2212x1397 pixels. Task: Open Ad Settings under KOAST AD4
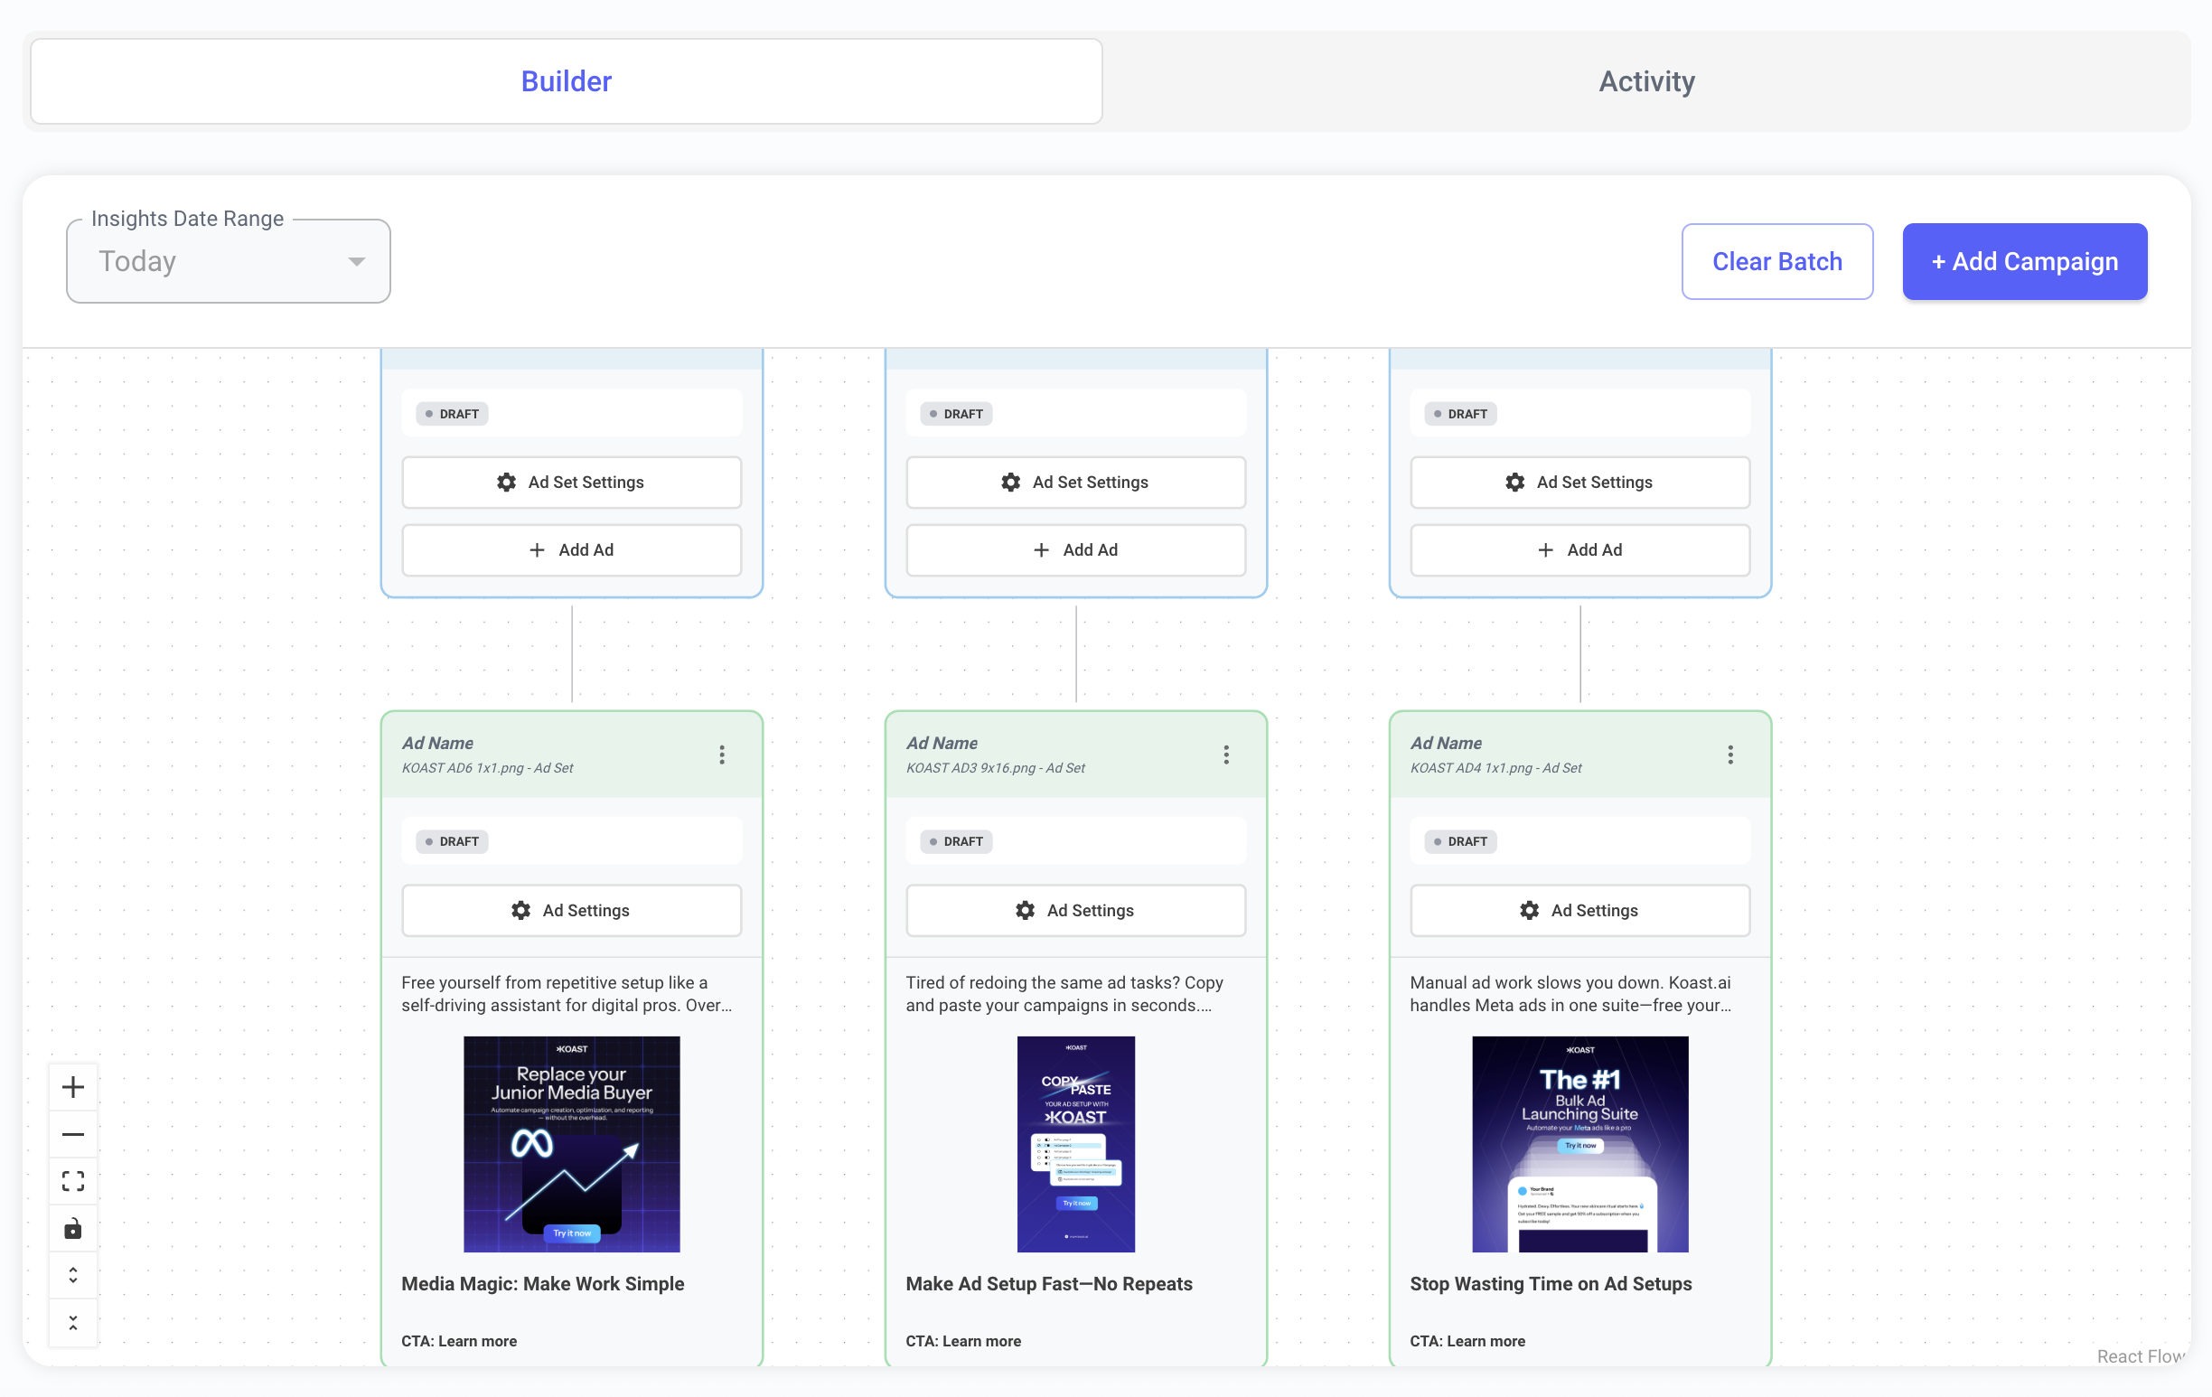(x=1579, y=910)
